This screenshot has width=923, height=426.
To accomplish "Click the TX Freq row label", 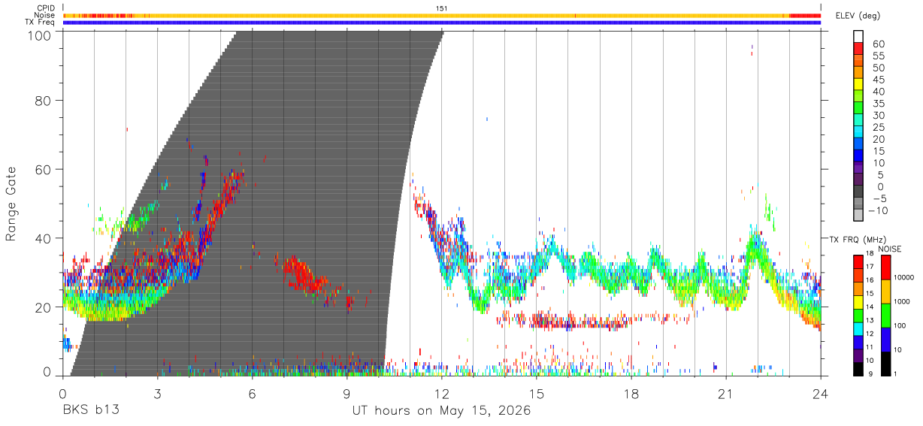I will point(41,22).
